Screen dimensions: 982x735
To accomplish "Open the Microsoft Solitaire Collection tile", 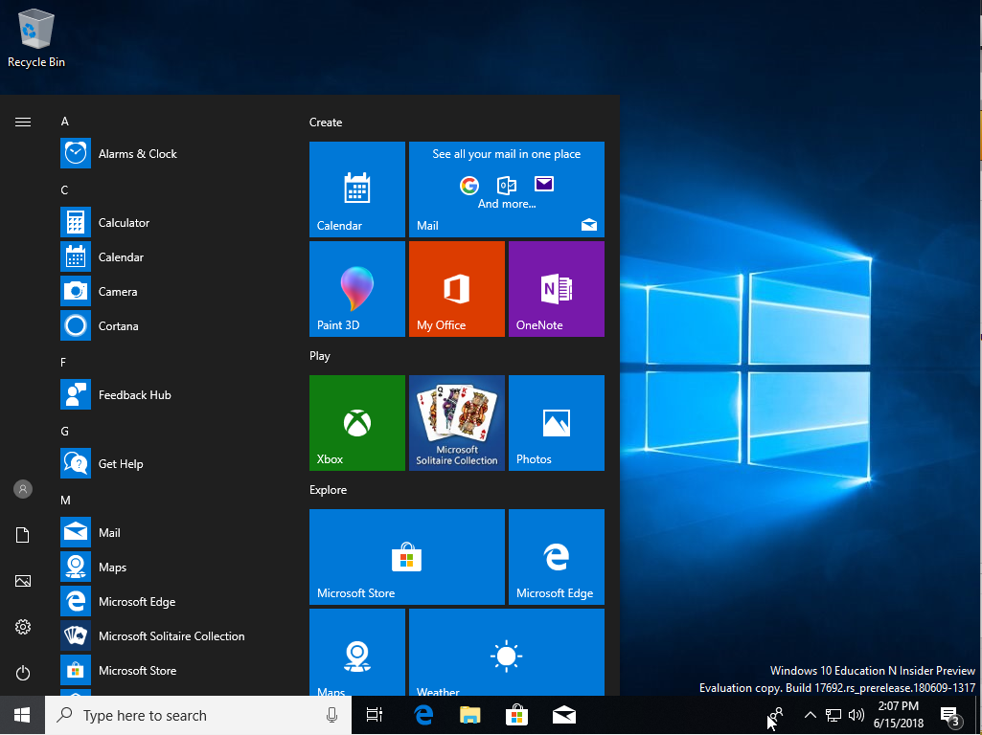I will tap(457, 423).
